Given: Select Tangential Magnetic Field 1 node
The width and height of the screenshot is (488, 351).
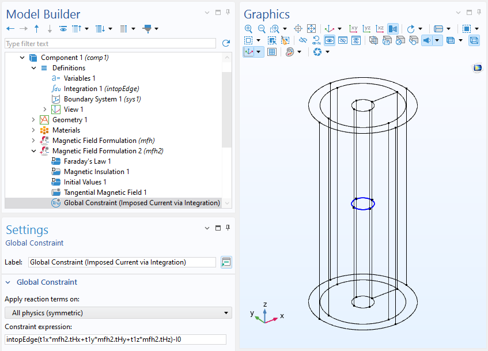Looking at the screenshot, I should tap(105, 193).
